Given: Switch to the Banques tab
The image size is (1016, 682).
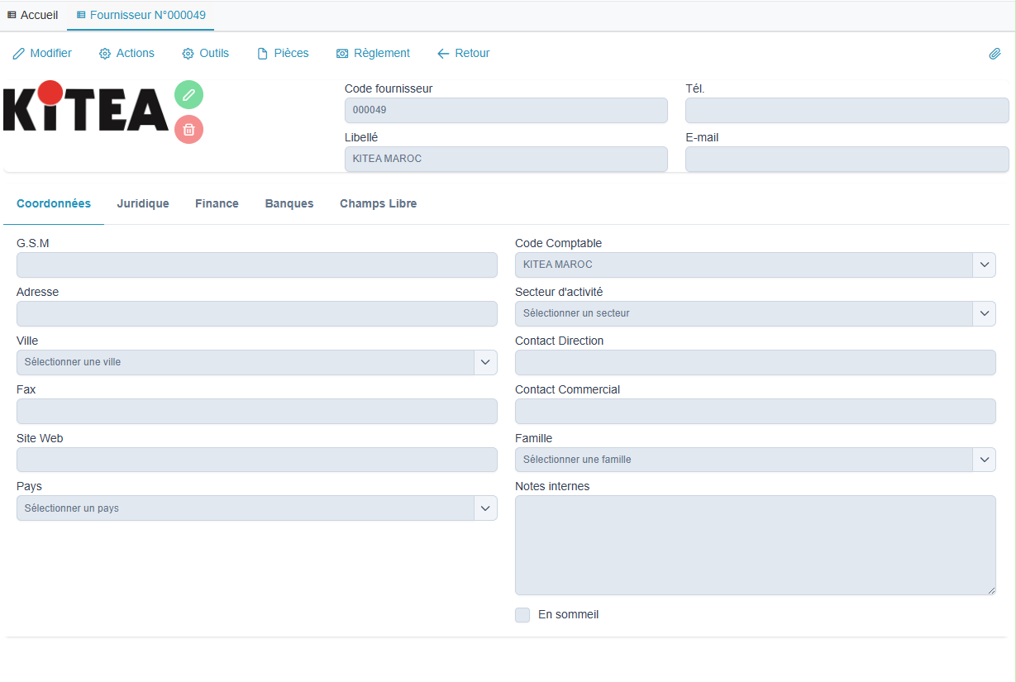Looking at the screenshot, I should pos(289,204).
